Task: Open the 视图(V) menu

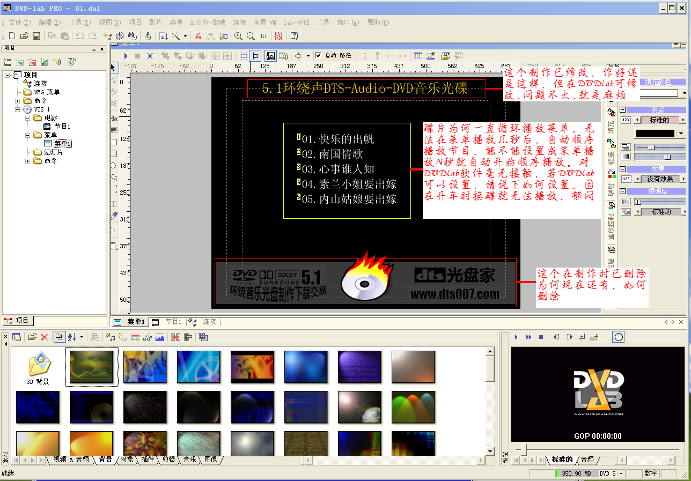Action: pyautogui.click(x=109, y=22)
